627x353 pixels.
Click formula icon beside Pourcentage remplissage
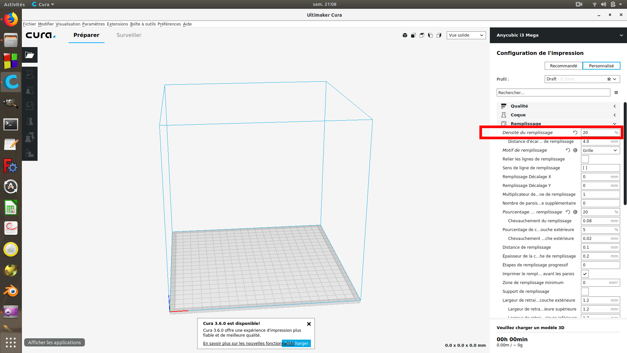click(x=575, y=212)
